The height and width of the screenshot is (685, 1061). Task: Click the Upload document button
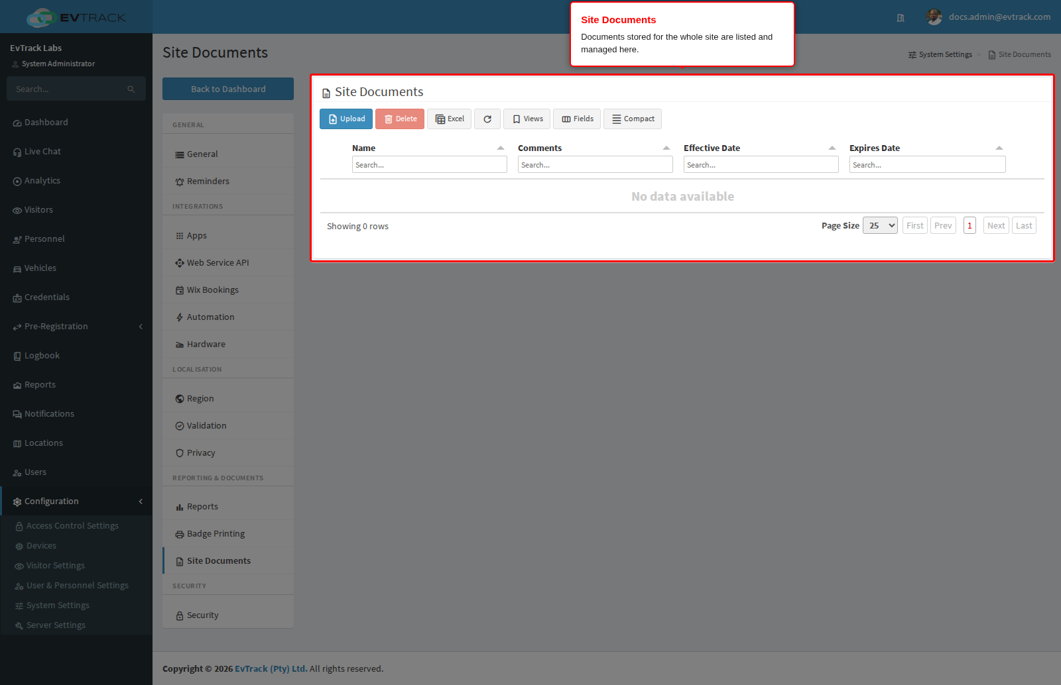coord(346,119)
